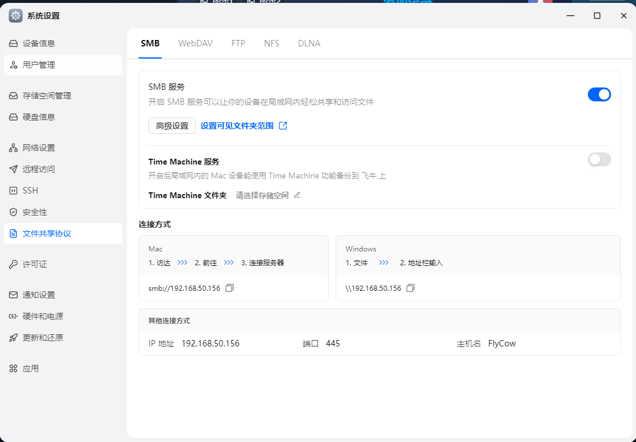This screenshot has width=636, height=442.
Task: Open device info via its sidebar icon
Action: click(13, 43)
